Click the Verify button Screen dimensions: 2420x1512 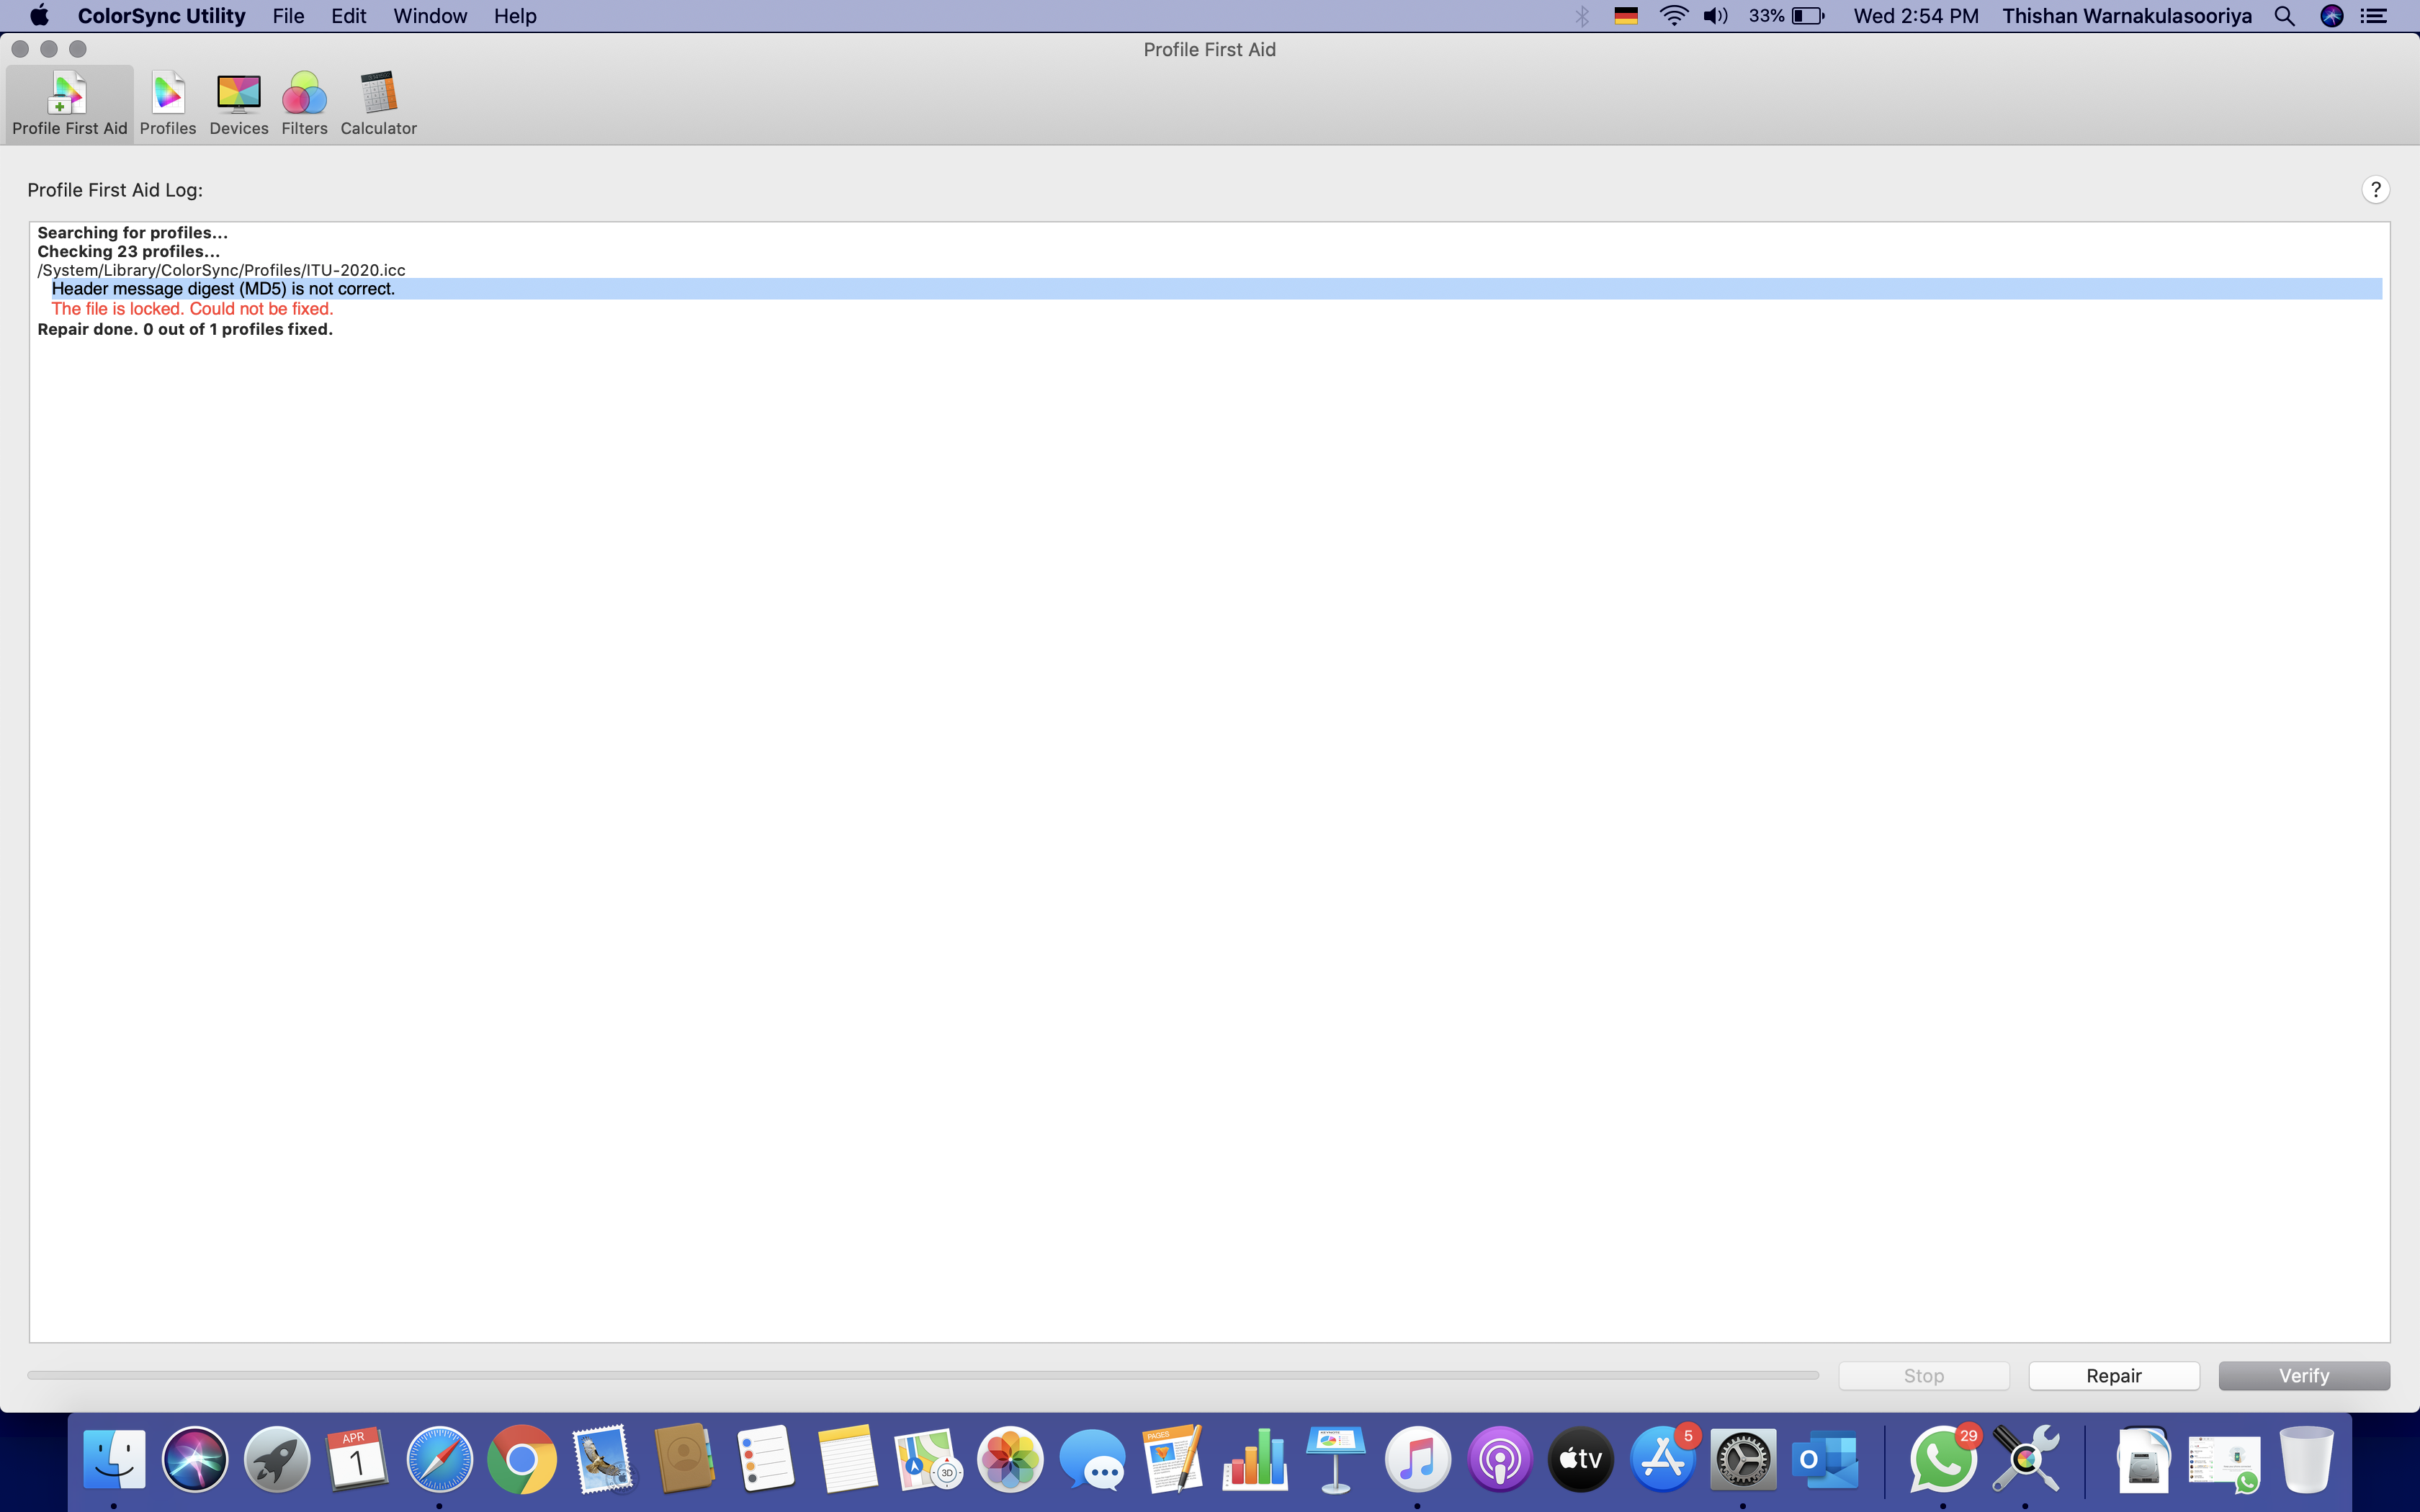[x=2303, y=1376]
